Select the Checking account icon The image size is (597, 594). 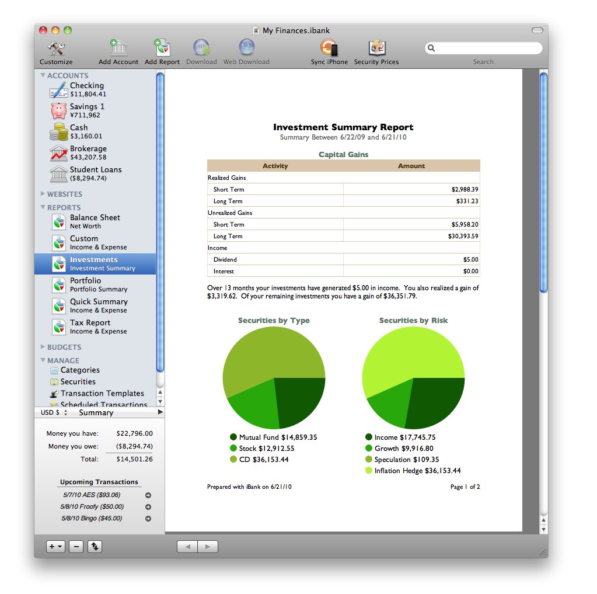pos(58,90)
